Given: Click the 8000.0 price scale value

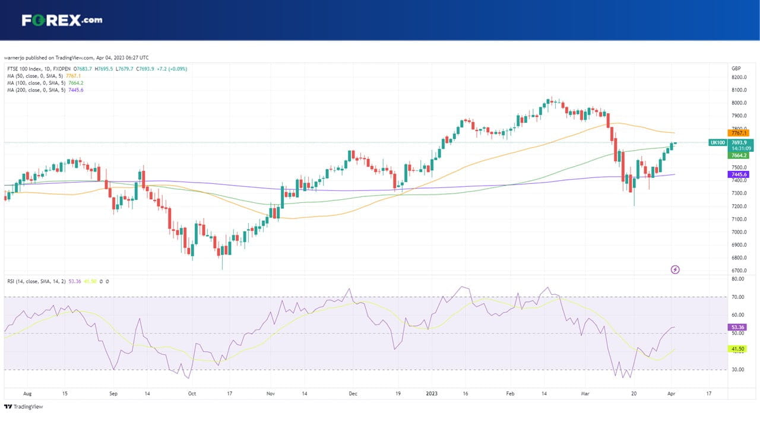Looking at the screenshot, I should coord(739,103).
